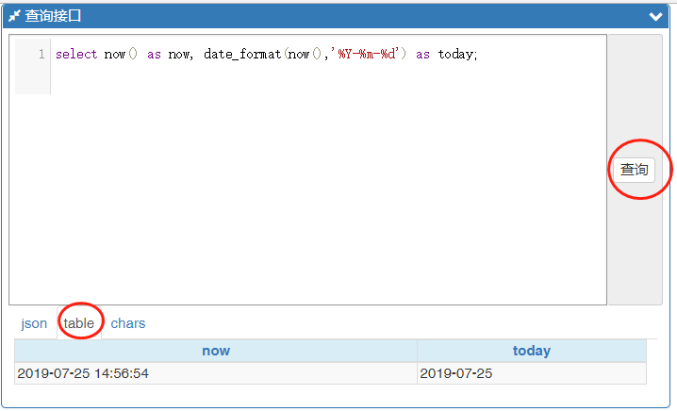Select the 2019-07-25 14:56:54 result cell
Image resolution: width=677 pixels, height=411 pixels.
pyautogui.click(x=83, y=373)
